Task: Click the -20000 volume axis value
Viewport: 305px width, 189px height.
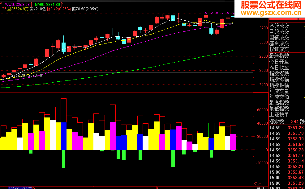Action: (262, 163)
